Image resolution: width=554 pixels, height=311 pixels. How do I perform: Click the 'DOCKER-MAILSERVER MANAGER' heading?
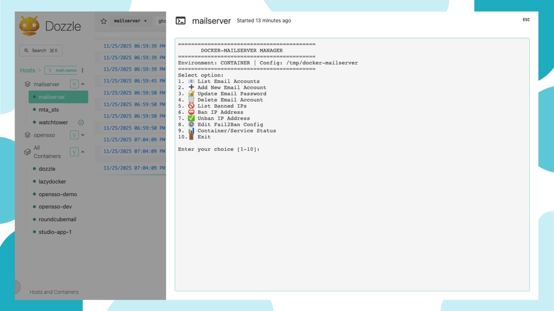pyautogui.click(x=242, y=51)
